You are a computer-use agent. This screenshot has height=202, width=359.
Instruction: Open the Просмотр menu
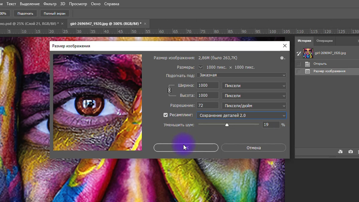(x=78, y=4)
